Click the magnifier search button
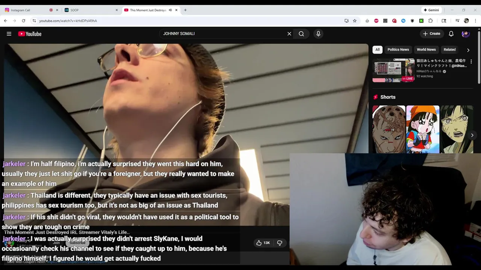 pos(301,34)
